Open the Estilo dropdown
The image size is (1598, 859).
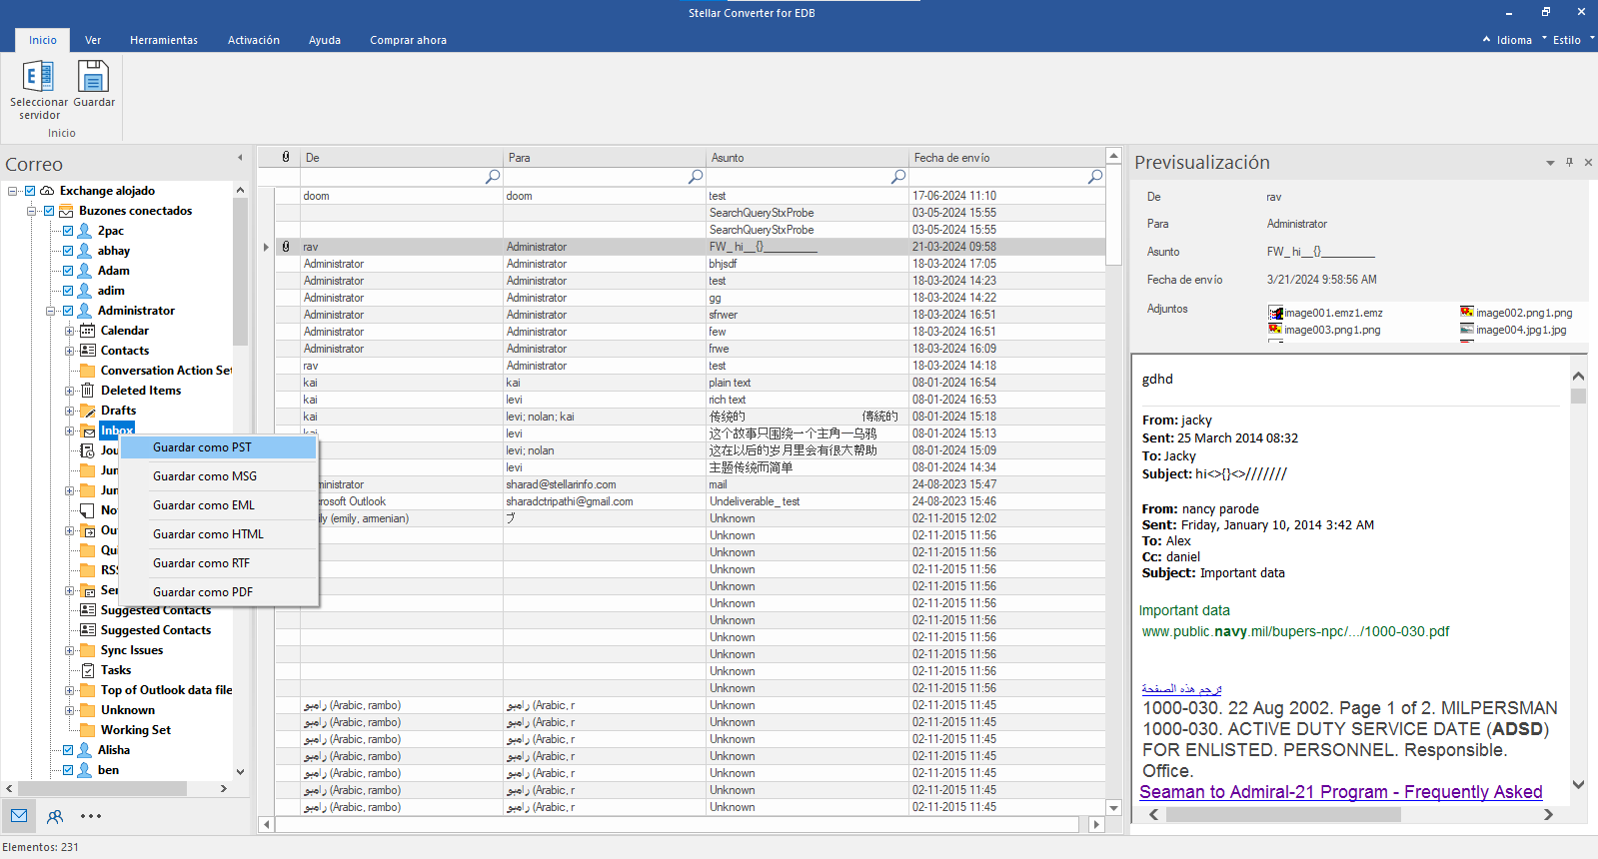[x=1573, y=40]
